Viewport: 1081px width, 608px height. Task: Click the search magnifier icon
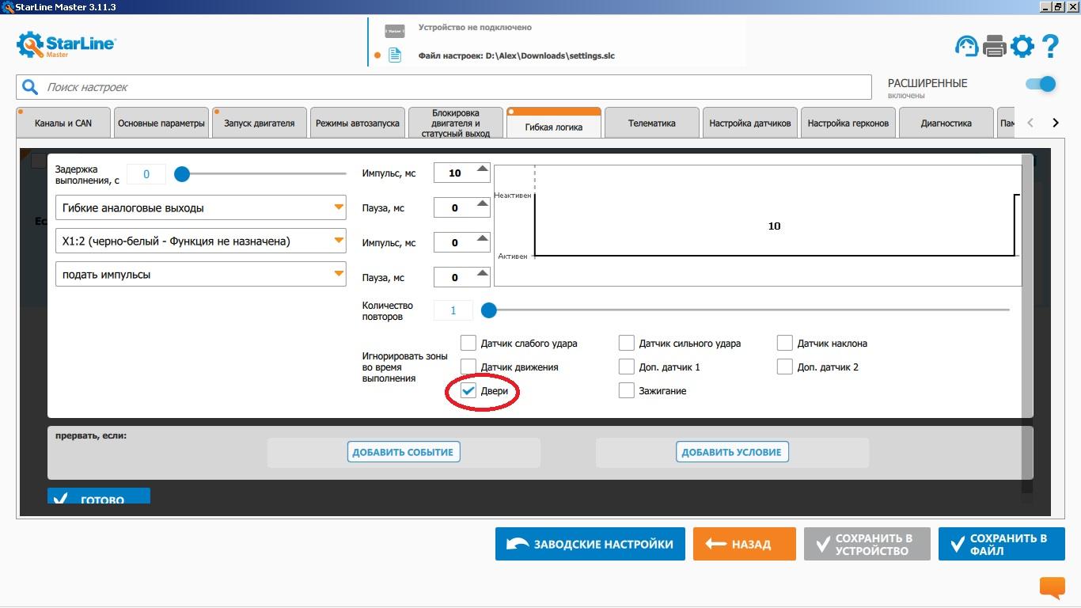click(x=30, y=87)
